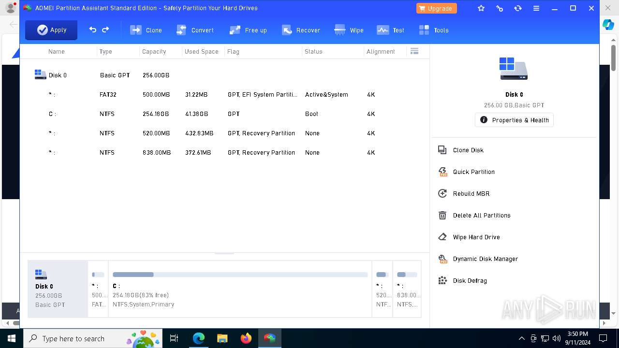Open the Clone toolbar menu
Viewport: 619px width, 348px height.
pyautogui.click(x=146, y=30)
